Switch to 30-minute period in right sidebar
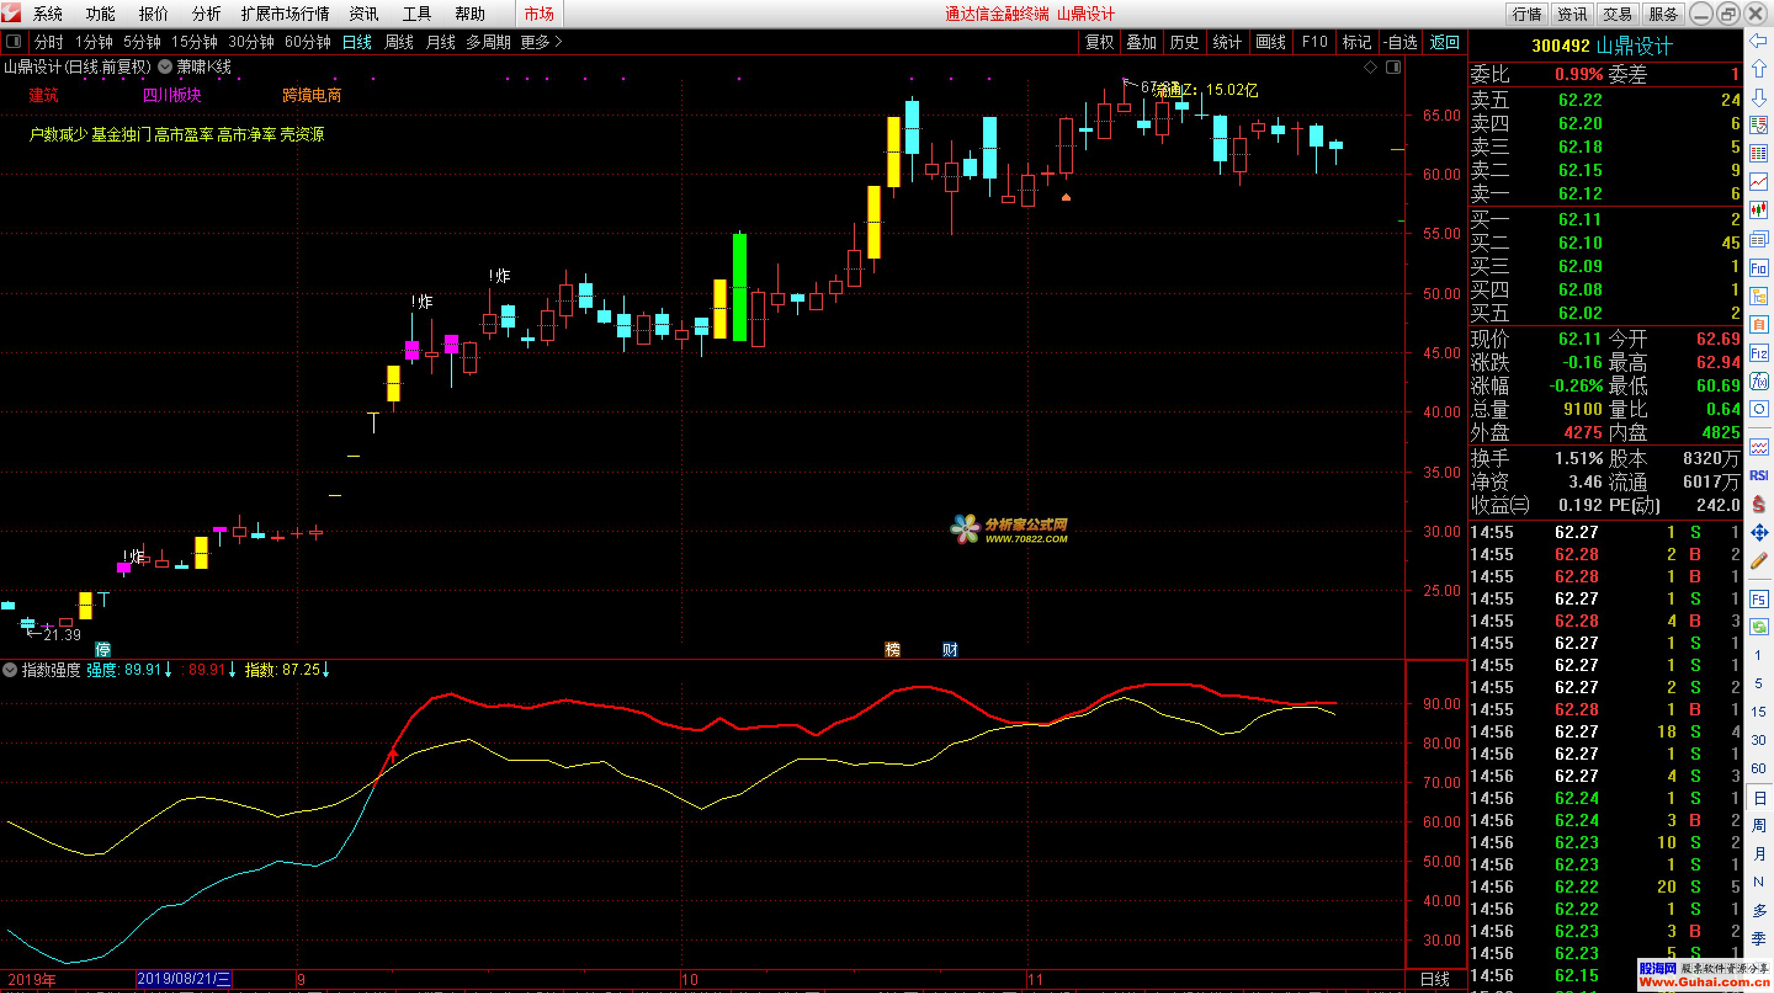The image size is (1774, 993). (x=1759, y=740)
